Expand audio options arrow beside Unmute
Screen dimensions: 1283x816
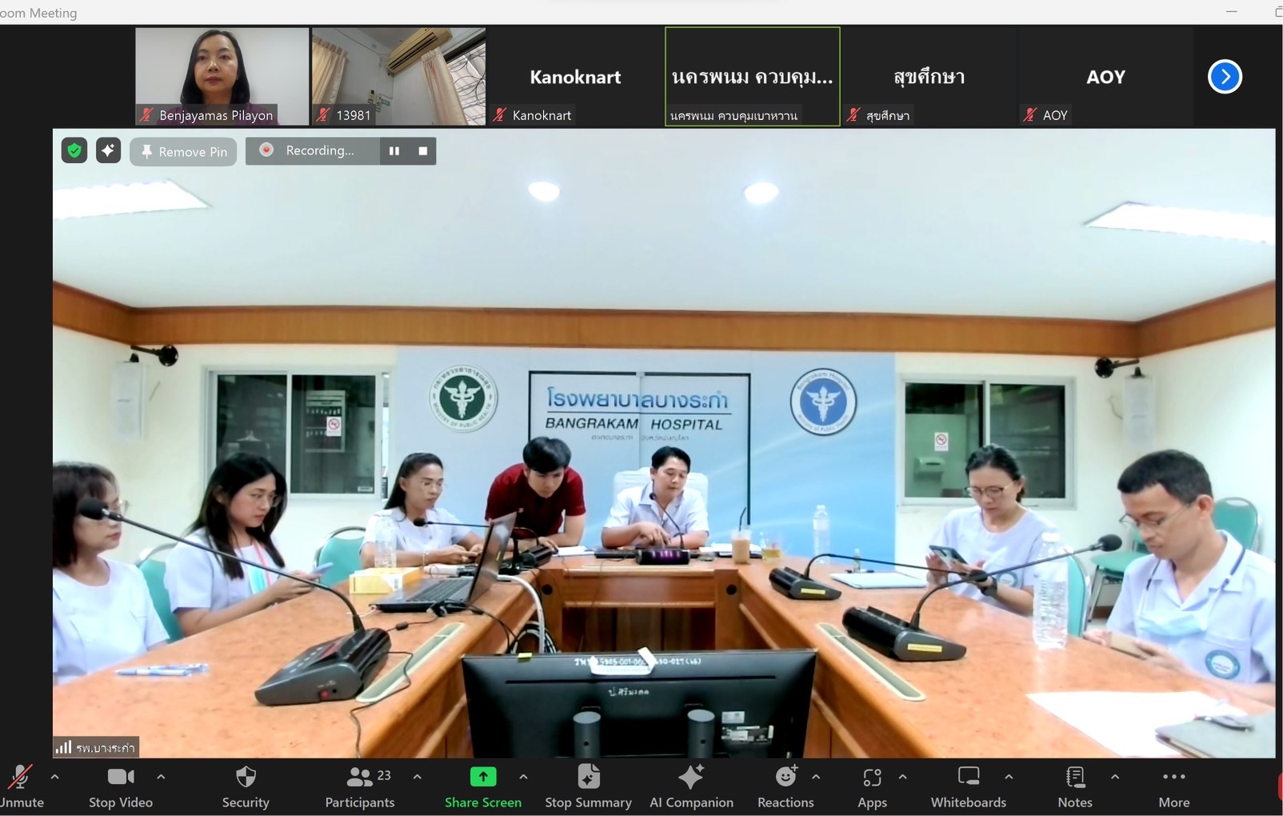coord(54,777)
